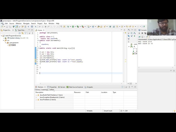Image resolution: width=176 pixels, height=132 pixels.
Task: Click Markers view filter funnel icon
Action: click(122, 87)
